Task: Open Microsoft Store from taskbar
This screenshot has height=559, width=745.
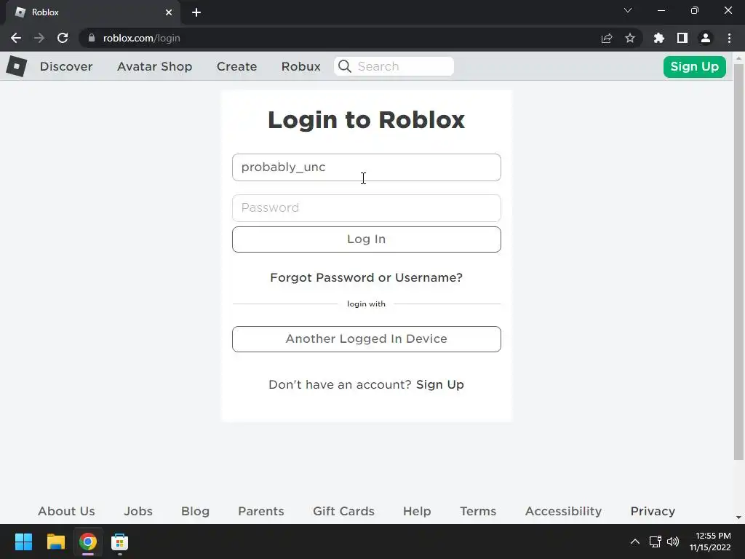Action: click(x=120, y=542)
